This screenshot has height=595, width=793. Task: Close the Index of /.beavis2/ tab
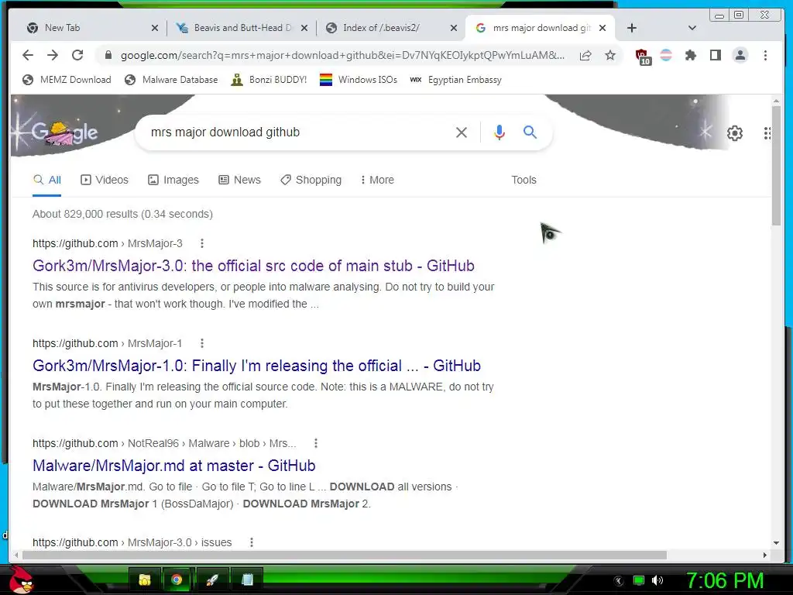tap(454, 29)
